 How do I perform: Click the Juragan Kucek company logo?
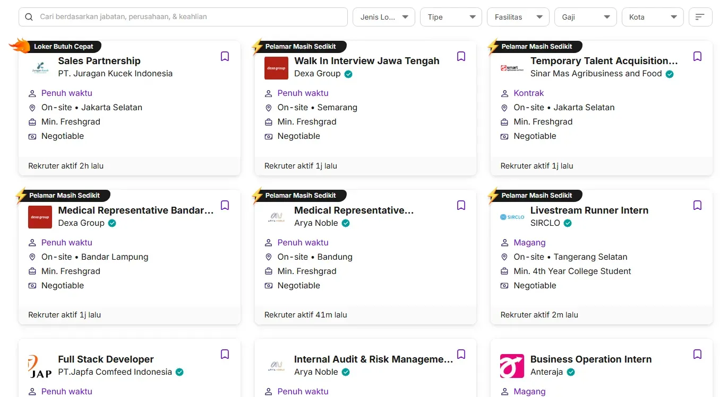coord(40,68)
